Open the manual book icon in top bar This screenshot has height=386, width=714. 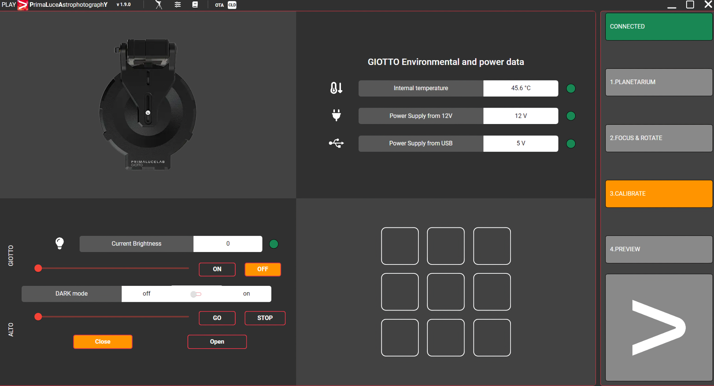pos(195,5)
